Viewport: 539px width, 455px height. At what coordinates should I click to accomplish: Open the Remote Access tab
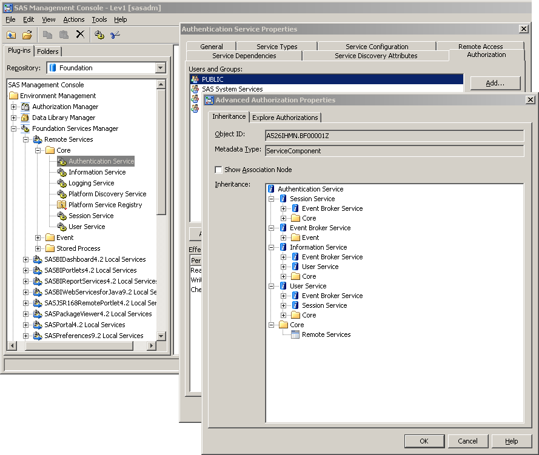tap(480, 47)
